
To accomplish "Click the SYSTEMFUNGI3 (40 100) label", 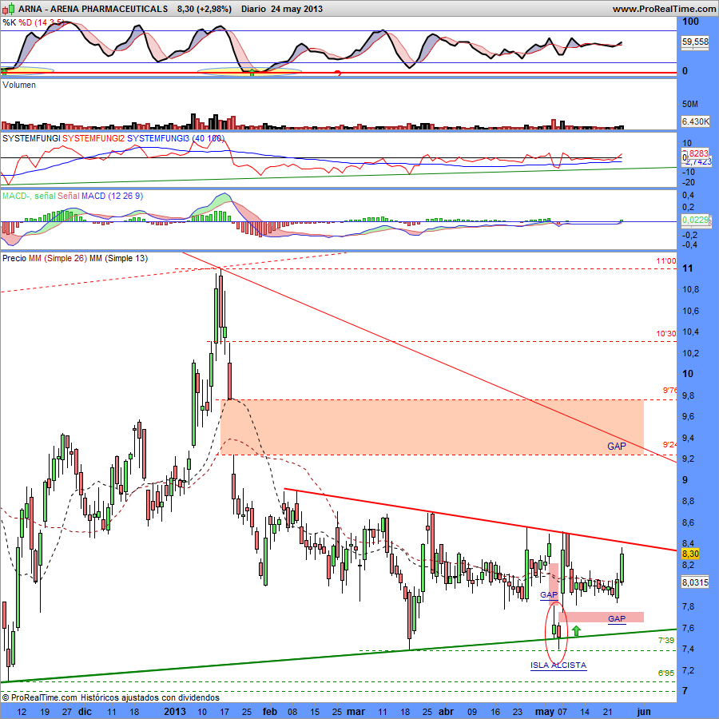I will coord(176,138).
